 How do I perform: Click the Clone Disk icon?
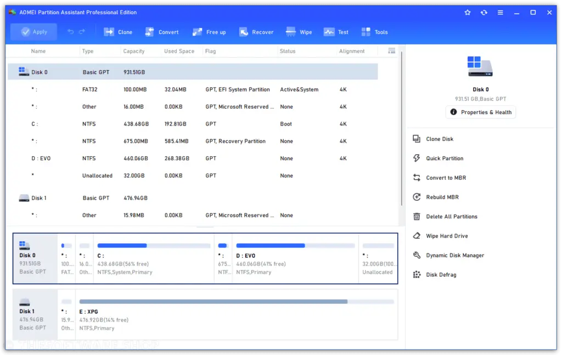click(x=417, y=139)
